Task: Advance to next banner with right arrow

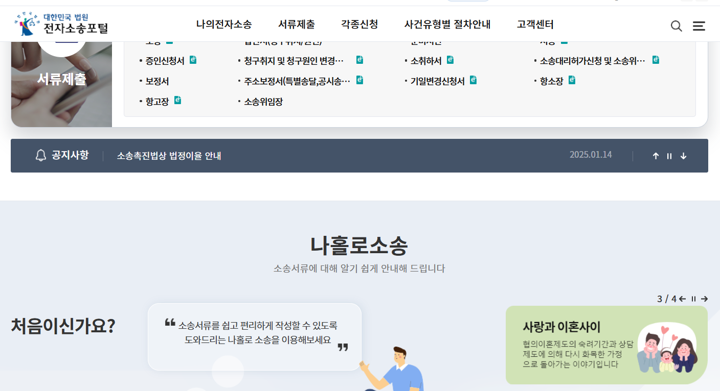Action: coord(705,299)
